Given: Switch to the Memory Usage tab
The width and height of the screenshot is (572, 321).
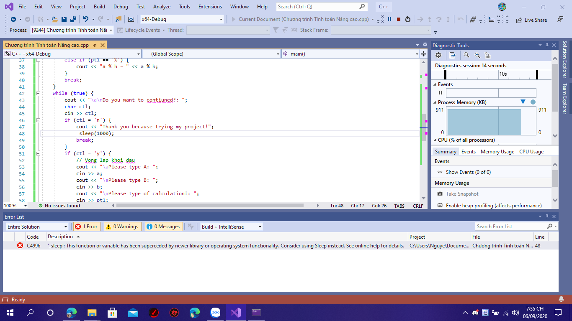Looking at the screenshot, I should tap(497, 152).
